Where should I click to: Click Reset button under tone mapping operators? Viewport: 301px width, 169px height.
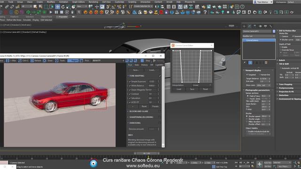[144, 107]
